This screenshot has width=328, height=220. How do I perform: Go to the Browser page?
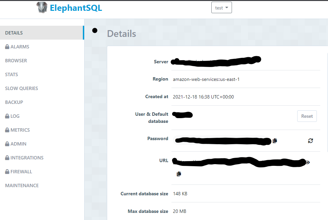point(16,61)
